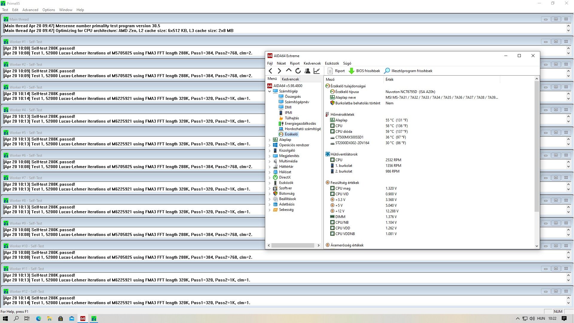Select Energiagazdálkodás tree item
574x323 pixels.
click(x=297, y=124)
